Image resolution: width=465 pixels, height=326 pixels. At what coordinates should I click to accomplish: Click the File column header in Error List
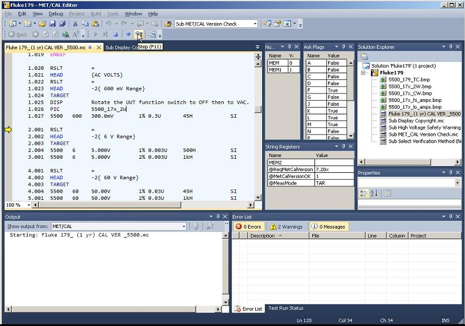tap(337, 236)
